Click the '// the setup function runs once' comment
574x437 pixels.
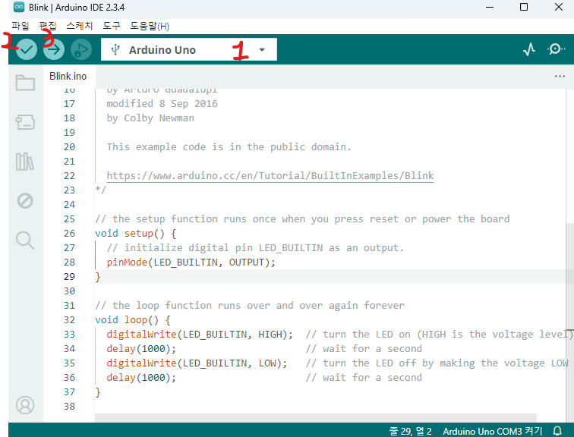[302, 219]
